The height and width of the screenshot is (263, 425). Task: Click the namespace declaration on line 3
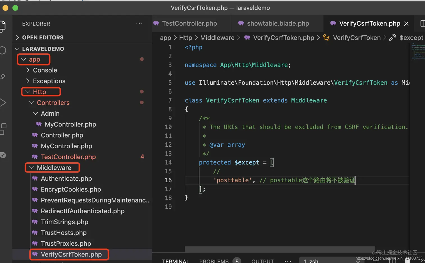coord(238,65)
